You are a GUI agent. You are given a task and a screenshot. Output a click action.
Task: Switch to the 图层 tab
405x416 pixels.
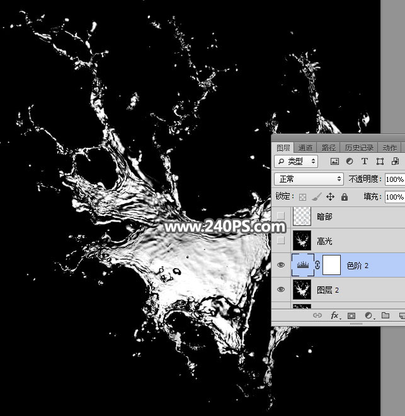(283, 148)
